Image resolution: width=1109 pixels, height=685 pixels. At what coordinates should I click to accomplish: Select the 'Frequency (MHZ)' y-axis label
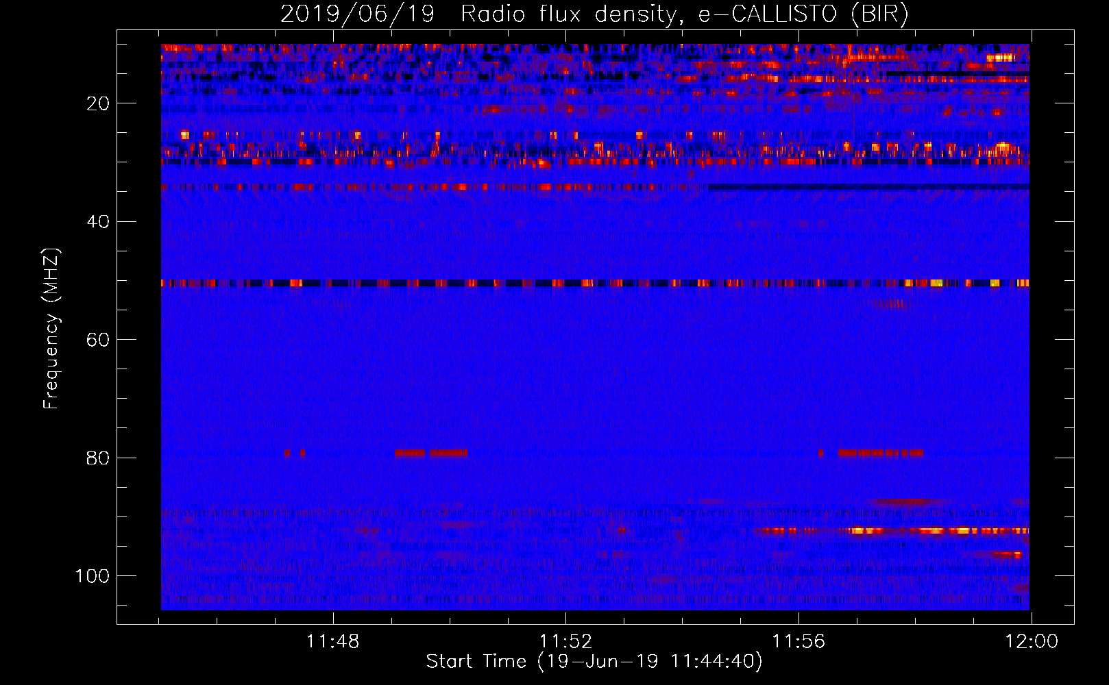(51, 329)
